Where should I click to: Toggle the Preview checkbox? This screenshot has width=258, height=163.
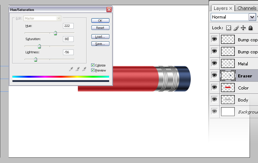tap(93, 70)
